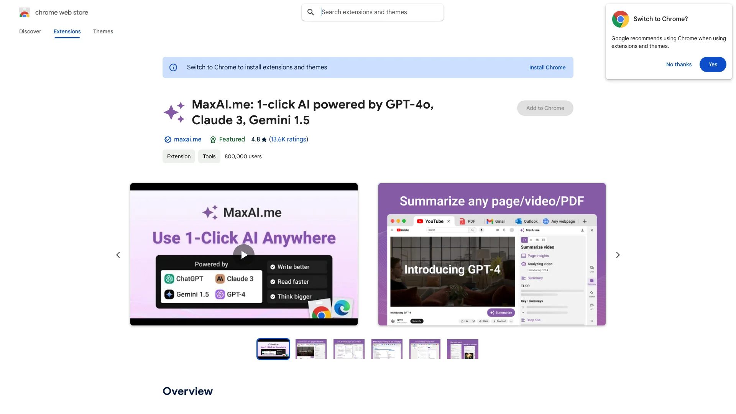Click the Extensions tab
This screenshot has height=414, width=736.
67,31
